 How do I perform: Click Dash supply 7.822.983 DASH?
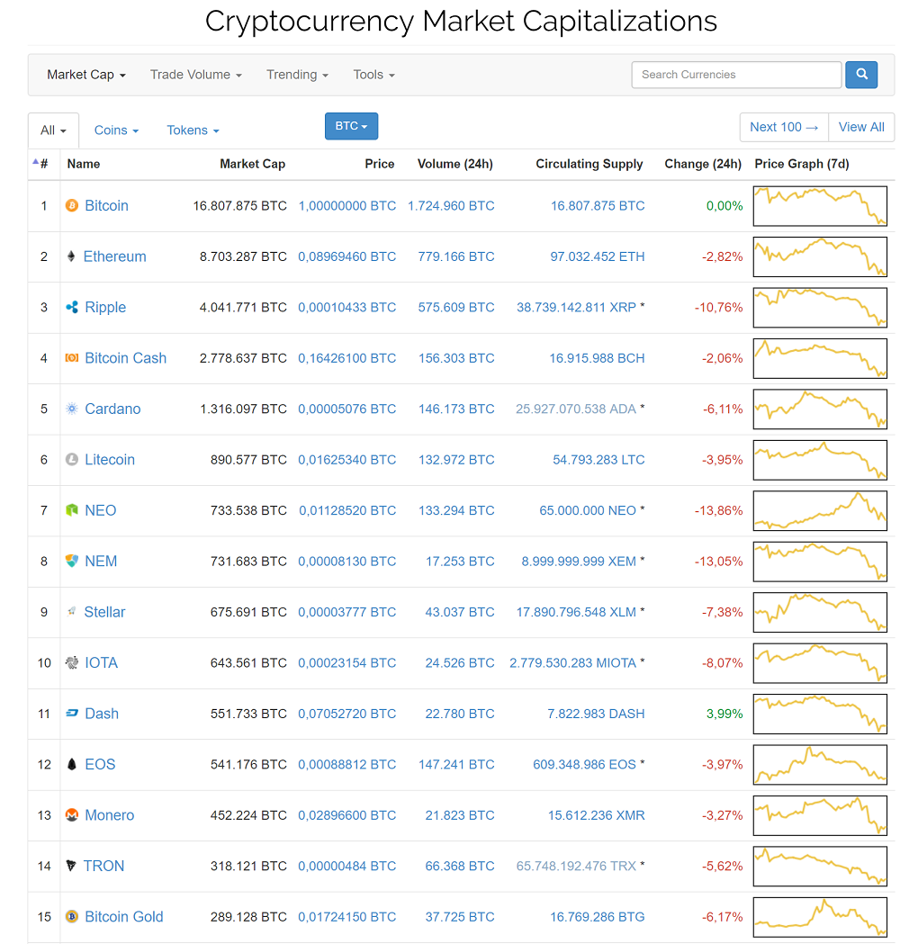596,714
